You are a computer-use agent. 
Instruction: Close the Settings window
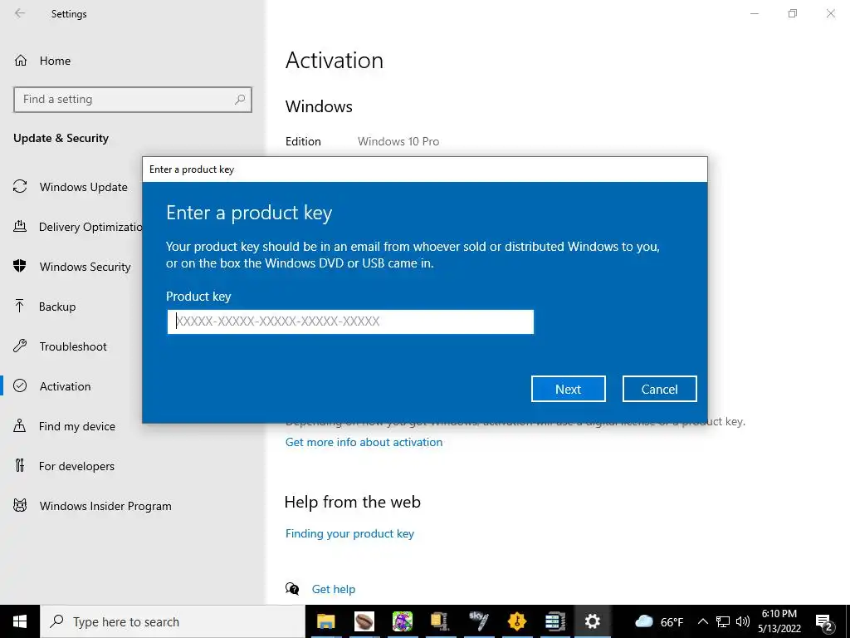tap(830, 13)
